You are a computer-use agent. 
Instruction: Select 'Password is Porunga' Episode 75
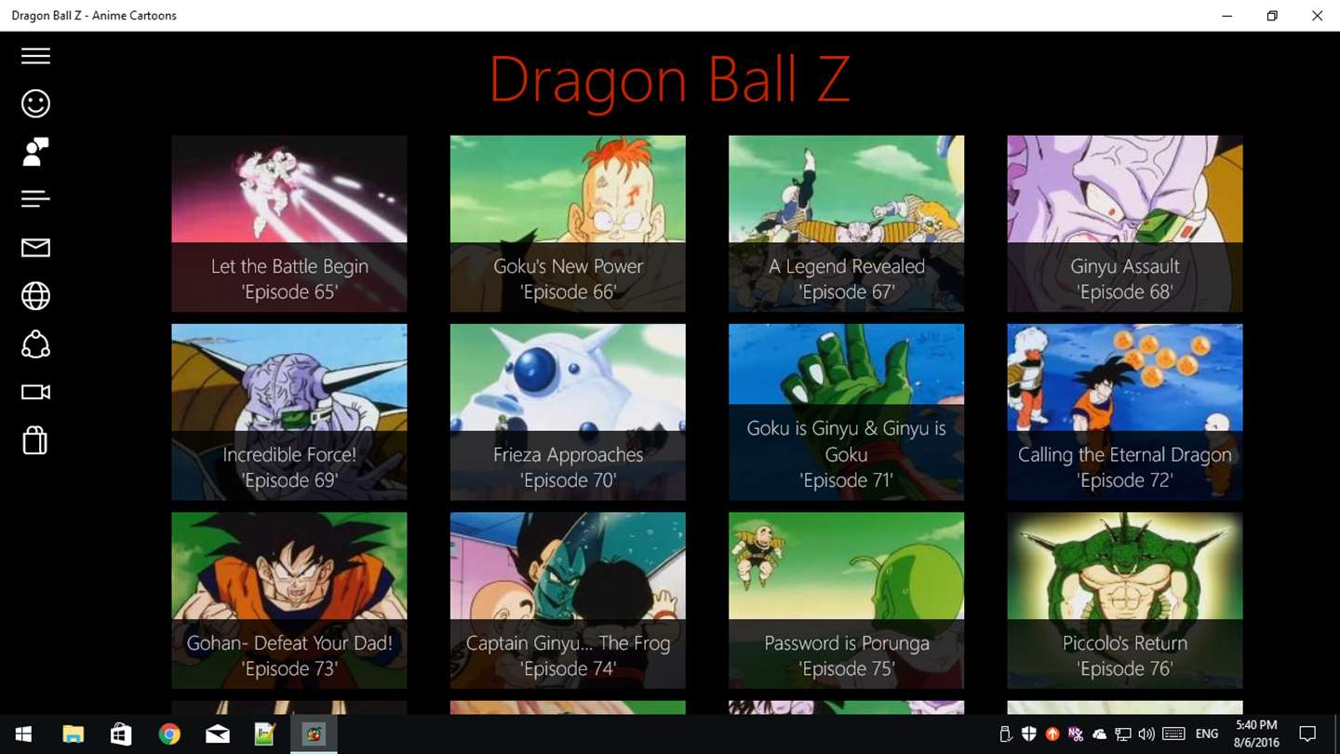(x=847, y=600)
